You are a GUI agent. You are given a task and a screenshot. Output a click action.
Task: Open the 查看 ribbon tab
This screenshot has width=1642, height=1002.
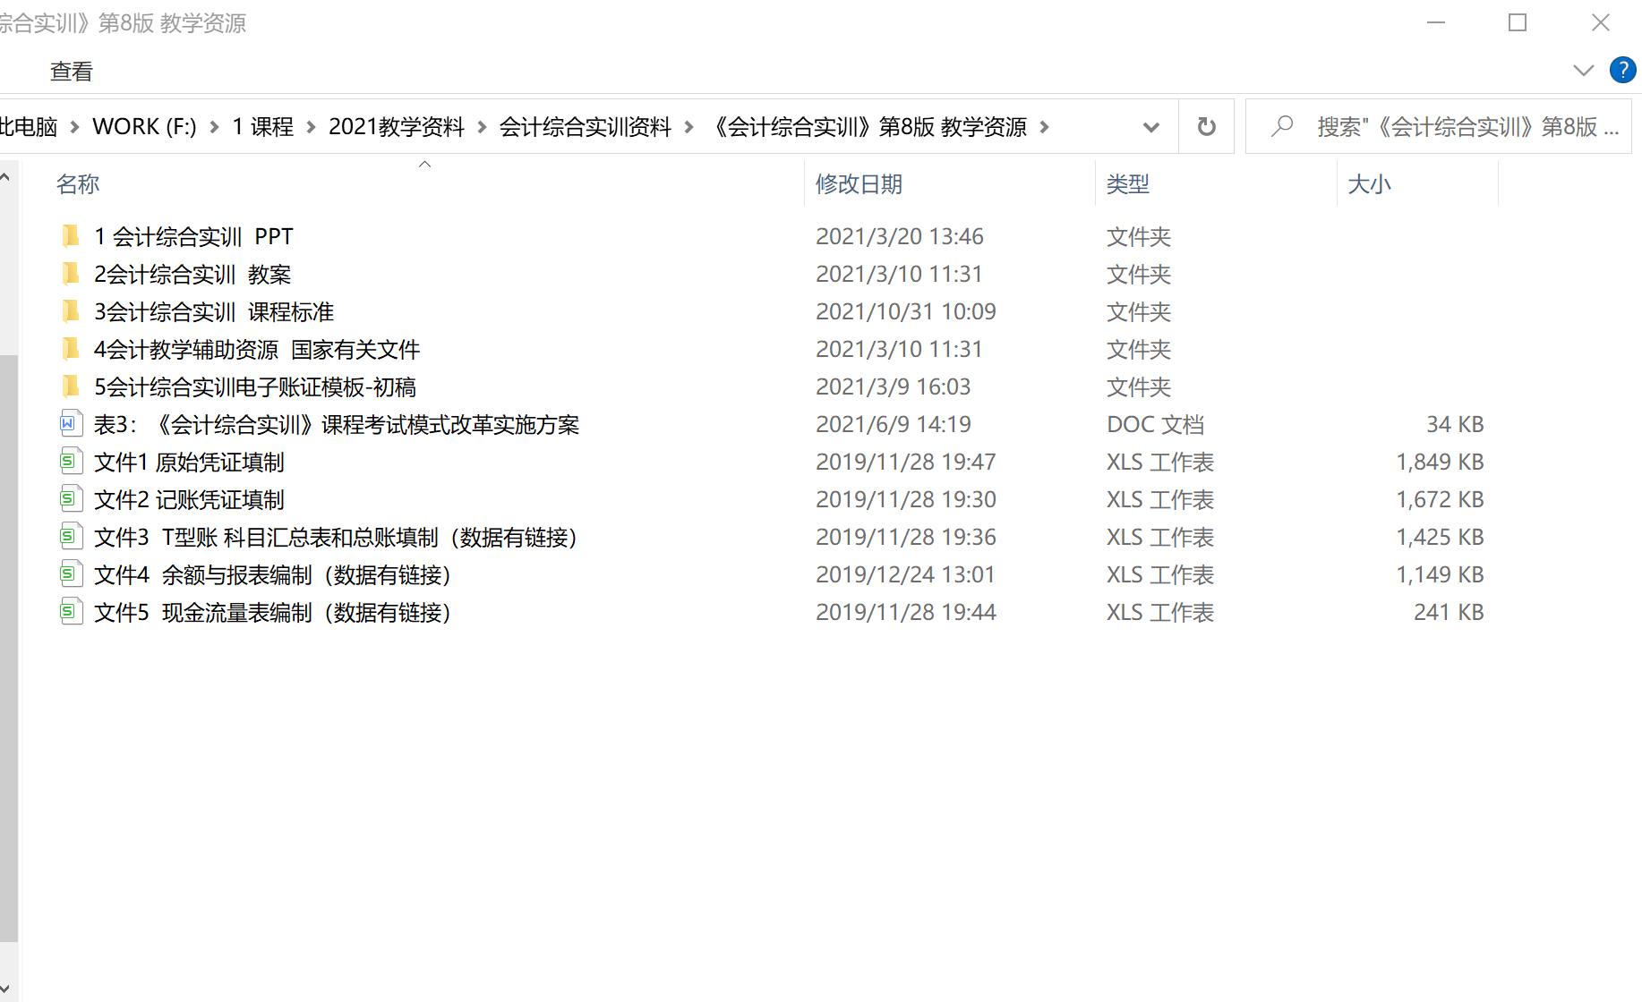[x=72, y=72]
